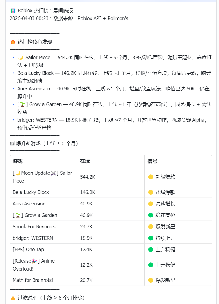Click the 17.4K value in the table
The image size is (219, 304).
pos(86,250)
